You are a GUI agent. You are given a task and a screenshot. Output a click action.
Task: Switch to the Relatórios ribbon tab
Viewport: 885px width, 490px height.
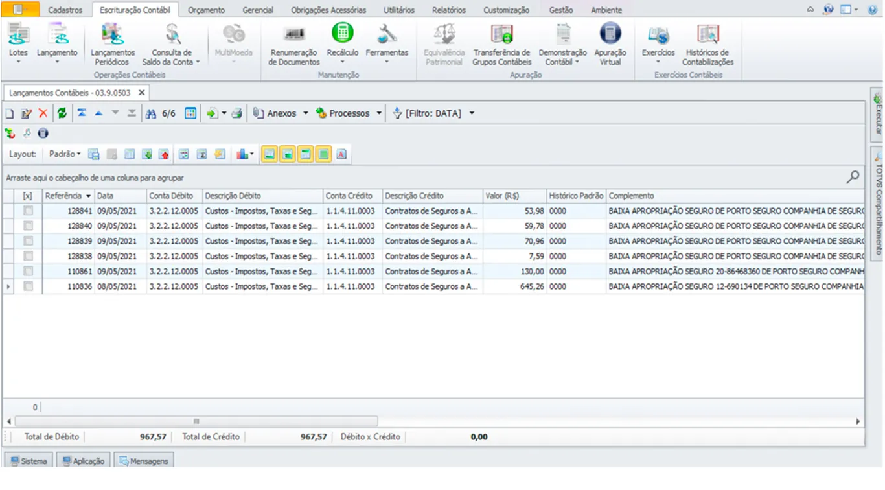point(448,10)
